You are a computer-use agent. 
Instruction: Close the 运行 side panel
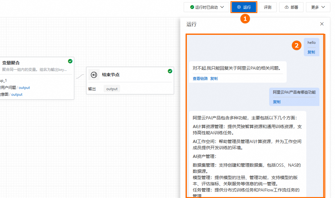322,24
